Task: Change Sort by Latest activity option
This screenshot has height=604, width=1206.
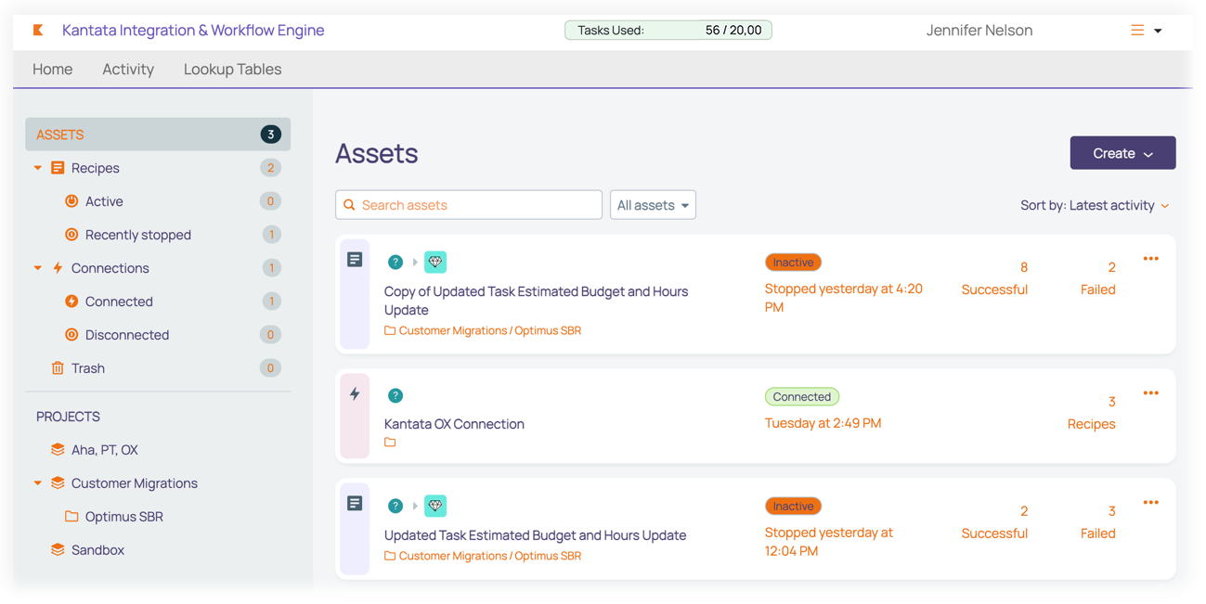Action: click(x=1095, y=206)
